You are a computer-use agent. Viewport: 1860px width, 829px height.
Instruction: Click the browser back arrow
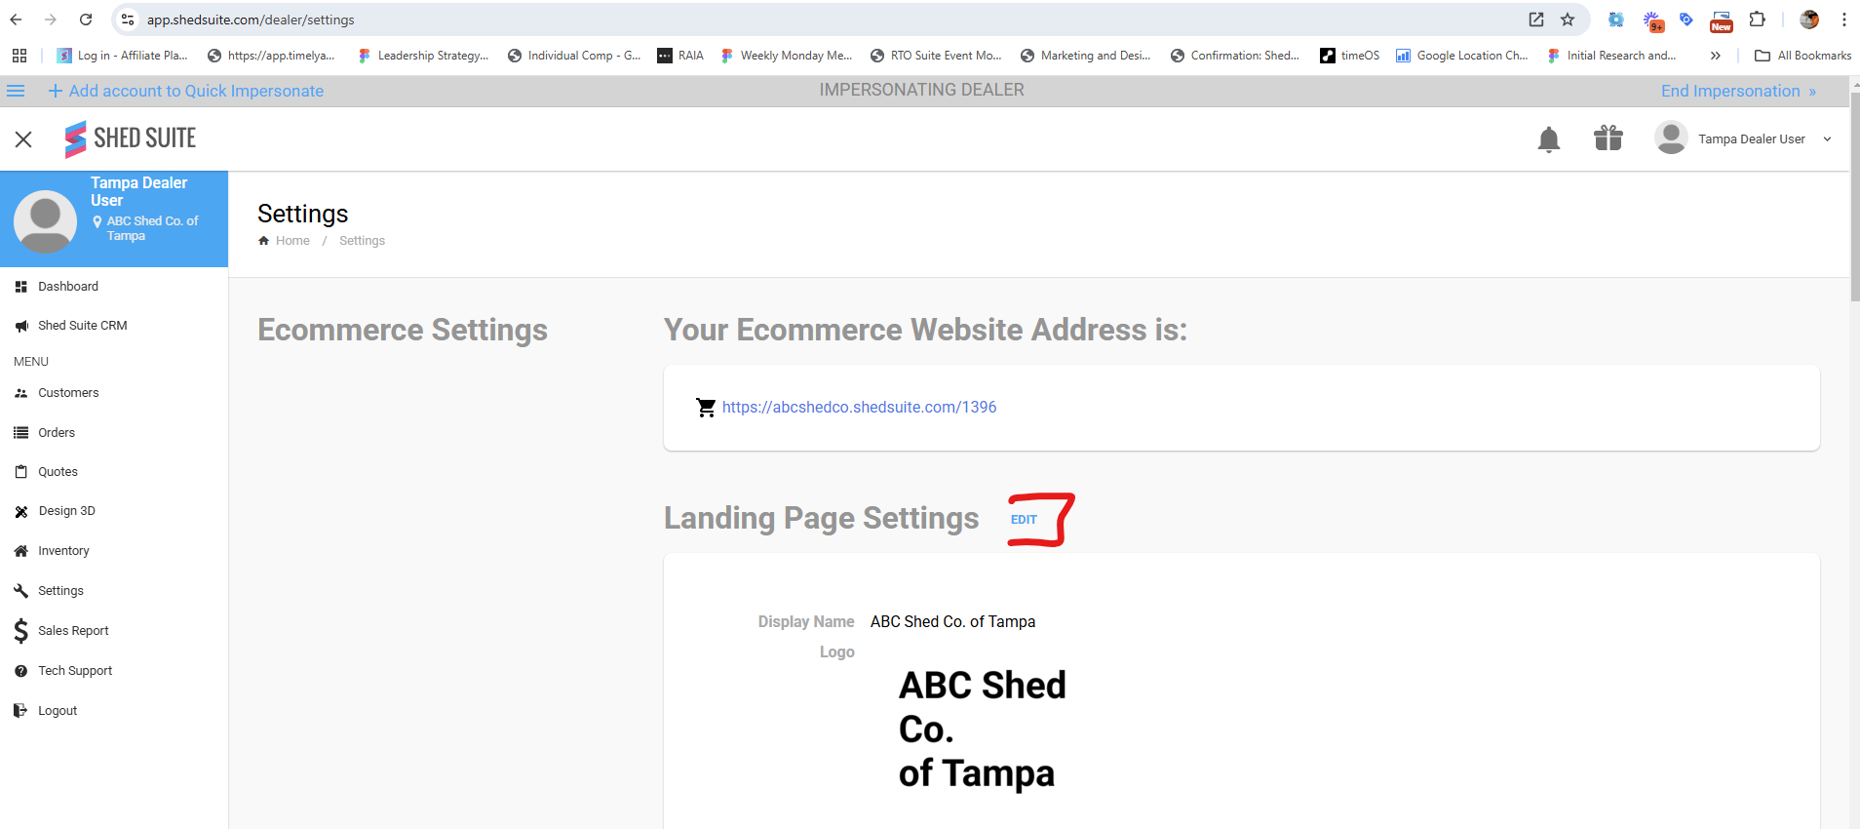click(x=16, y=20)
